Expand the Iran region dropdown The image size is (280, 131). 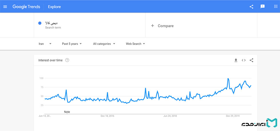click(45, 44)
